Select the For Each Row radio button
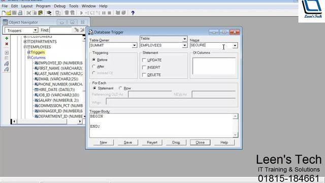Image resolution: width=325 pixels, height=183 pixels. point(120,88)
